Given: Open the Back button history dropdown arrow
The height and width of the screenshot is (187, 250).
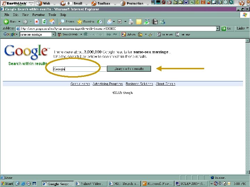Looking at the screenshot, I should pos(19,21).
